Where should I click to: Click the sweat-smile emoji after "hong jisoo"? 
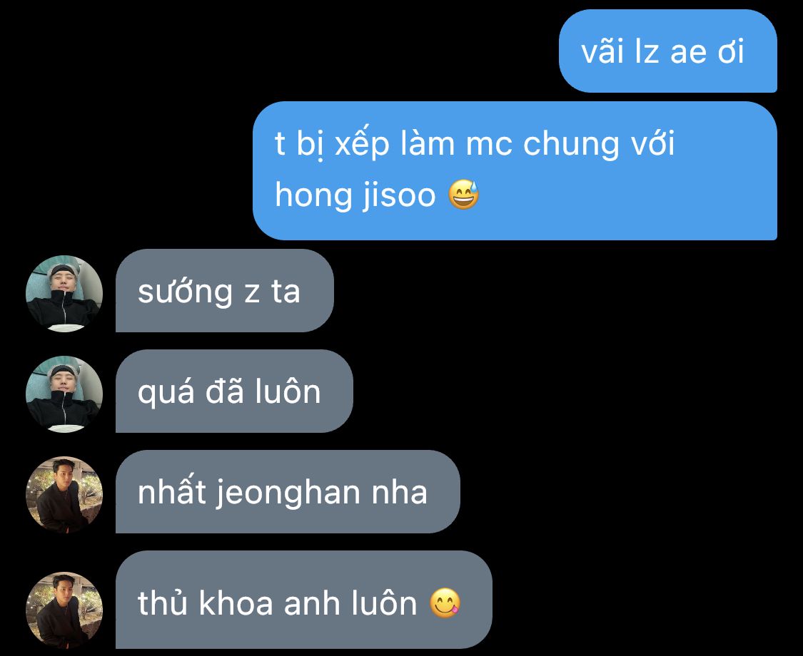pos(464,195)
